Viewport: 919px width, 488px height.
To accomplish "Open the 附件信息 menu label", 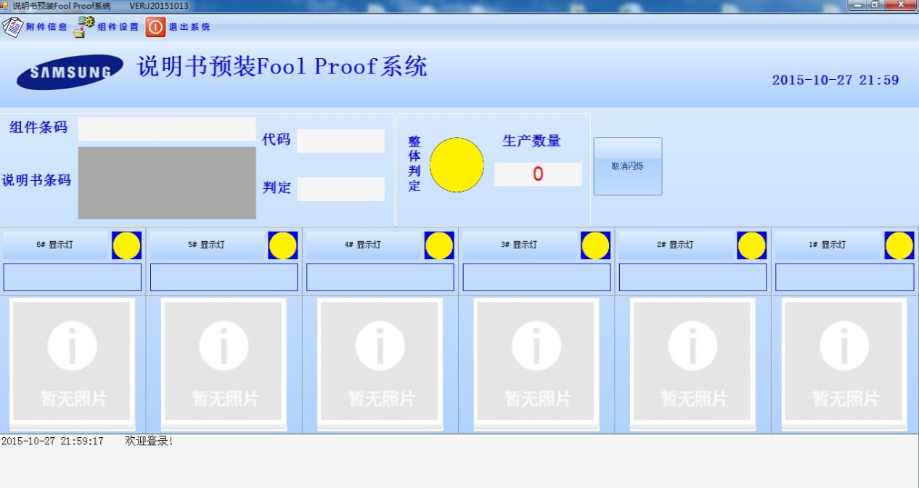I will click(46, 27).
